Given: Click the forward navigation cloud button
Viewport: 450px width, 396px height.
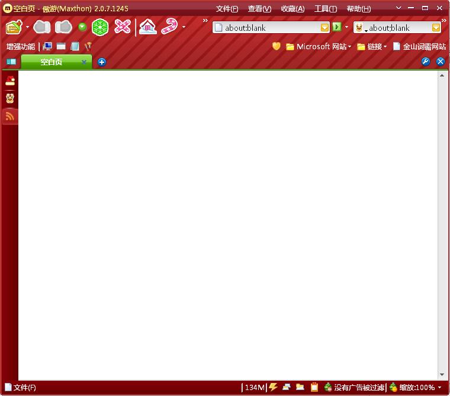Looking at the screenshot, I should [x=63, y=27].
